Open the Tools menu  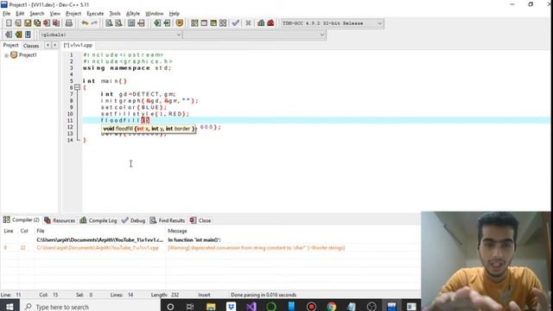click(115, 14)
